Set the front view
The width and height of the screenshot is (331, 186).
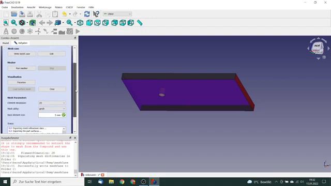tap(89, 23)
